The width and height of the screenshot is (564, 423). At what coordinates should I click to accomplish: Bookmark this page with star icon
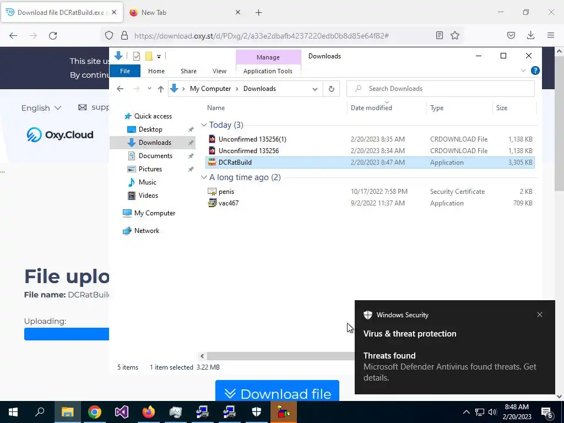(x=455, y=35)
